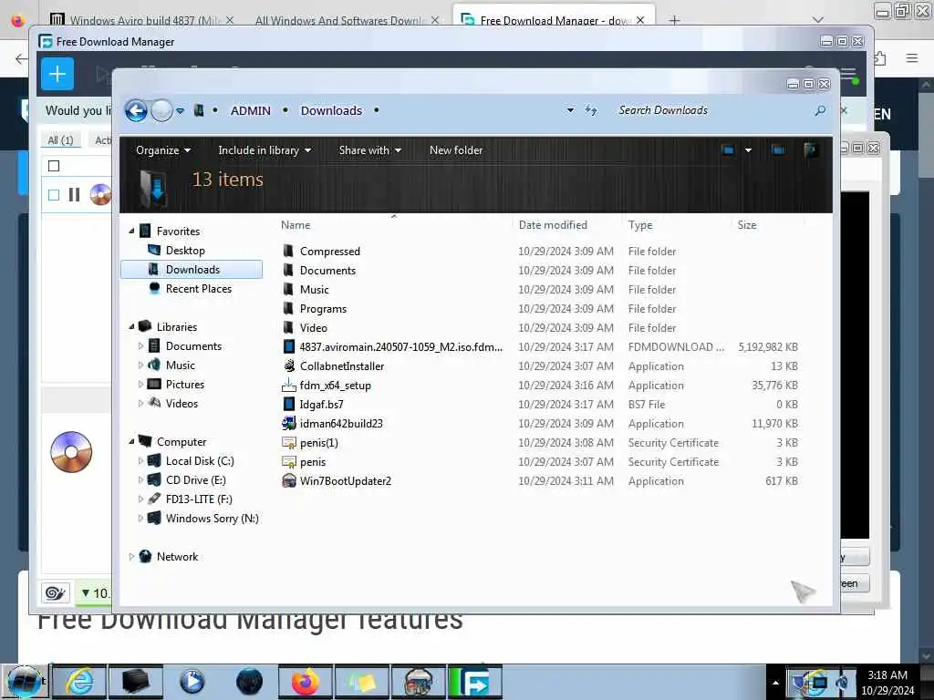The height and width of the screenshot is (700, 934).
Task: Click ADMIN in the address breadcrumb
Action: 251,110
